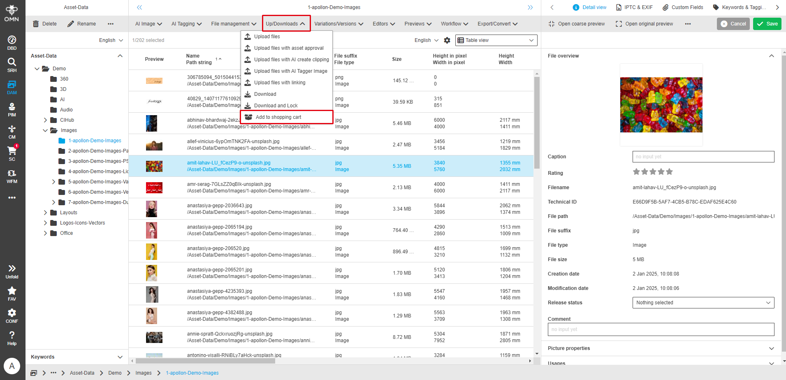Open the search SRH sidebar icon
The height and width of the screenshot is (380, 786).
point(12,65)
